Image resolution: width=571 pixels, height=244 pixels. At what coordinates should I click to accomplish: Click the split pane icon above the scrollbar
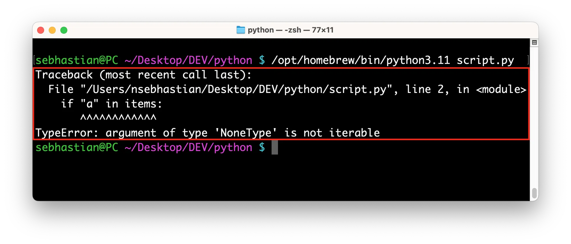(534, 43)
